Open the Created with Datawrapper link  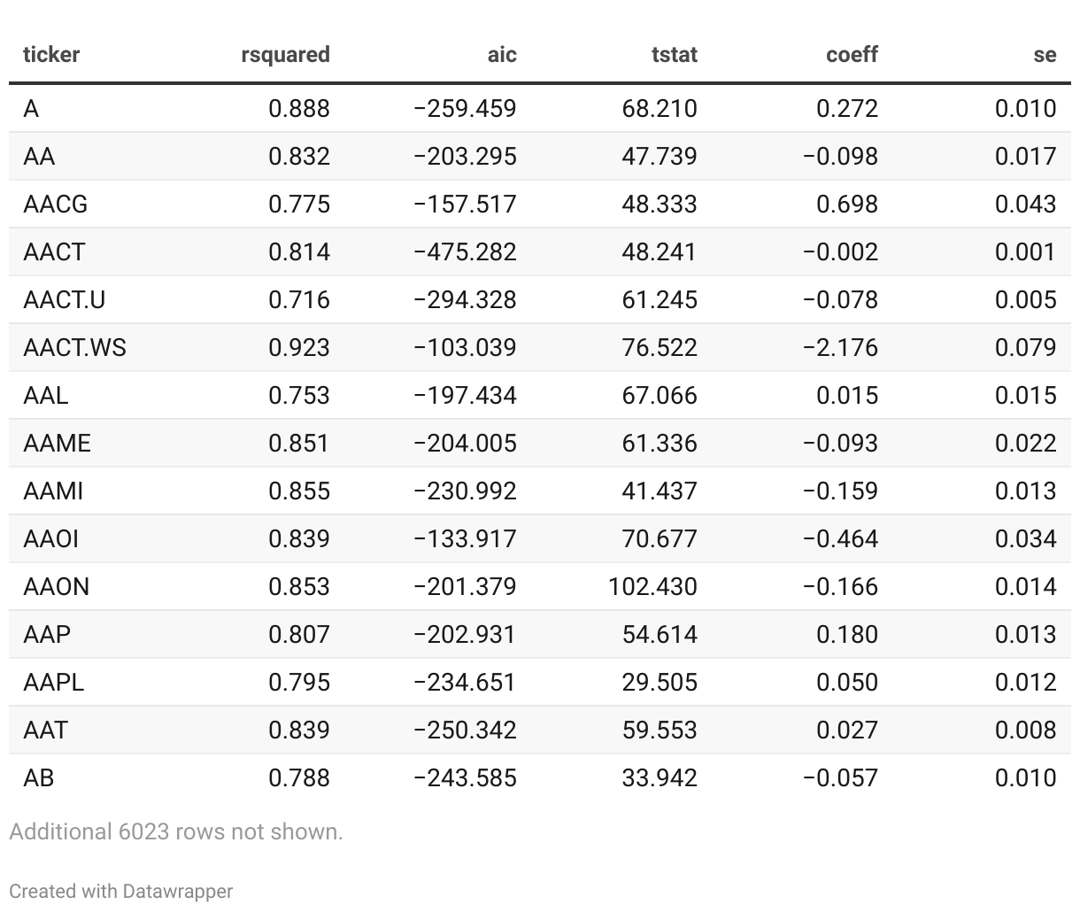(x=121, y=891)
